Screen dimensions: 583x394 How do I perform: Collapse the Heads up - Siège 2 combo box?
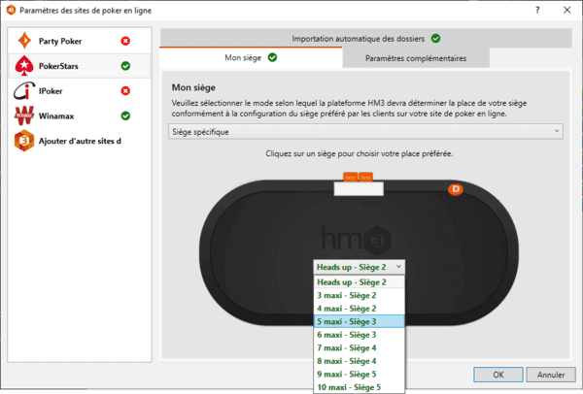pyautogui.click(x=360, y=267)
